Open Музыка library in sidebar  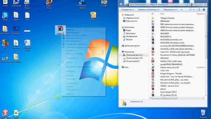(x=128, y=40)
